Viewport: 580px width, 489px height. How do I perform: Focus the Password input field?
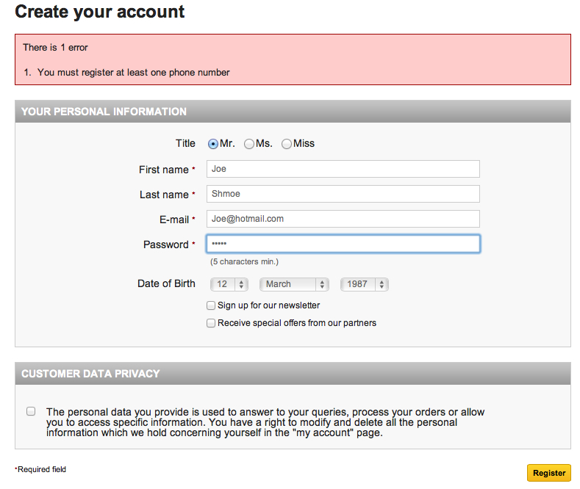pos(343,244)
